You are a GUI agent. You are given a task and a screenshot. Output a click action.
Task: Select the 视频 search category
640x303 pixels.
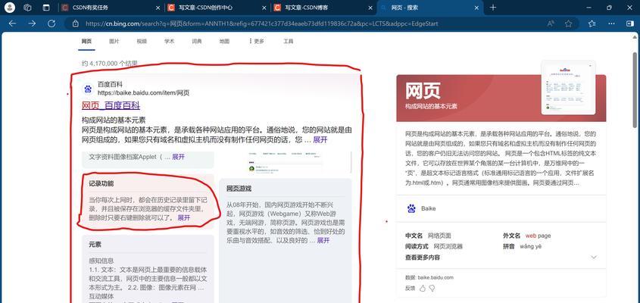point(142,41)
